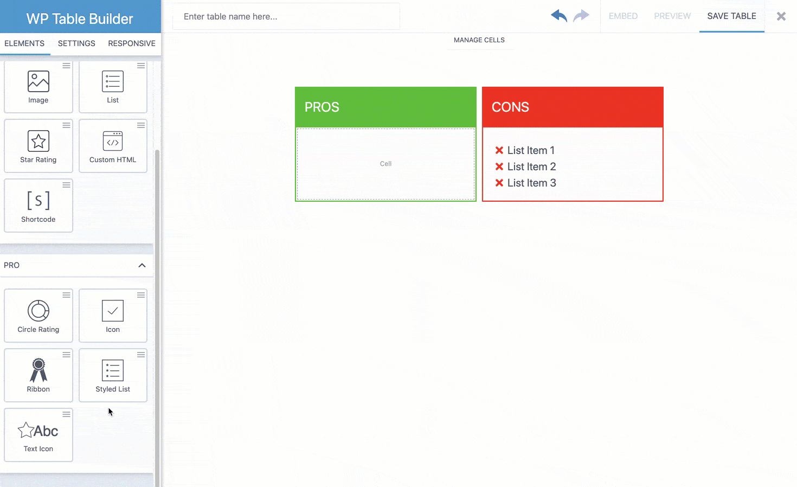The width and height of the screenshot is (797, 487).
Task: Open the ELEMENTS tab
Action: 24,43
